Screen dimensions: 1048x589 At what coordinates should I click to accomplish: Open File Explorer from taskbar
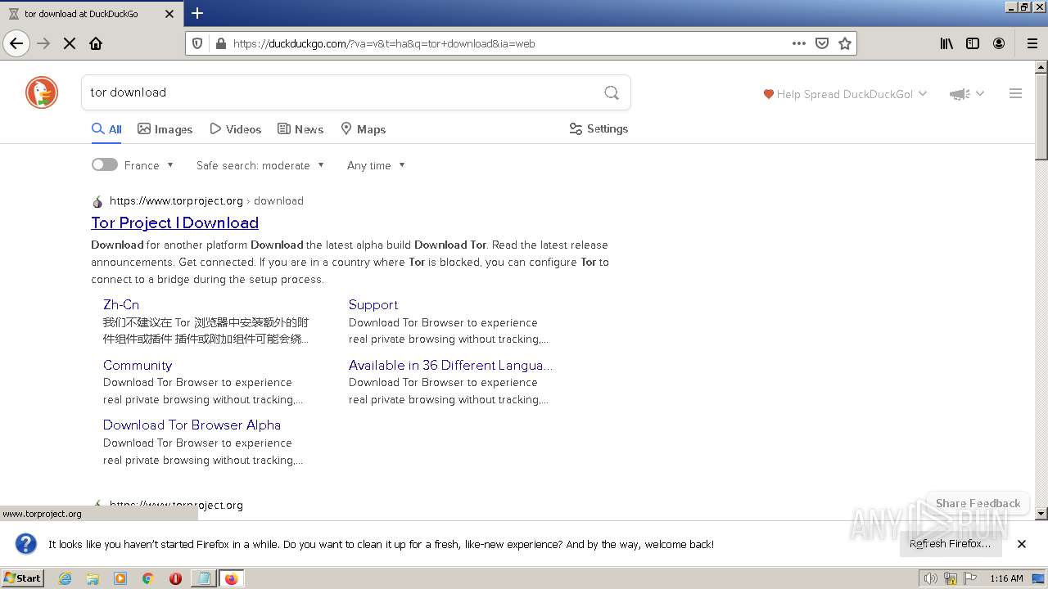(x=93, y=578)
